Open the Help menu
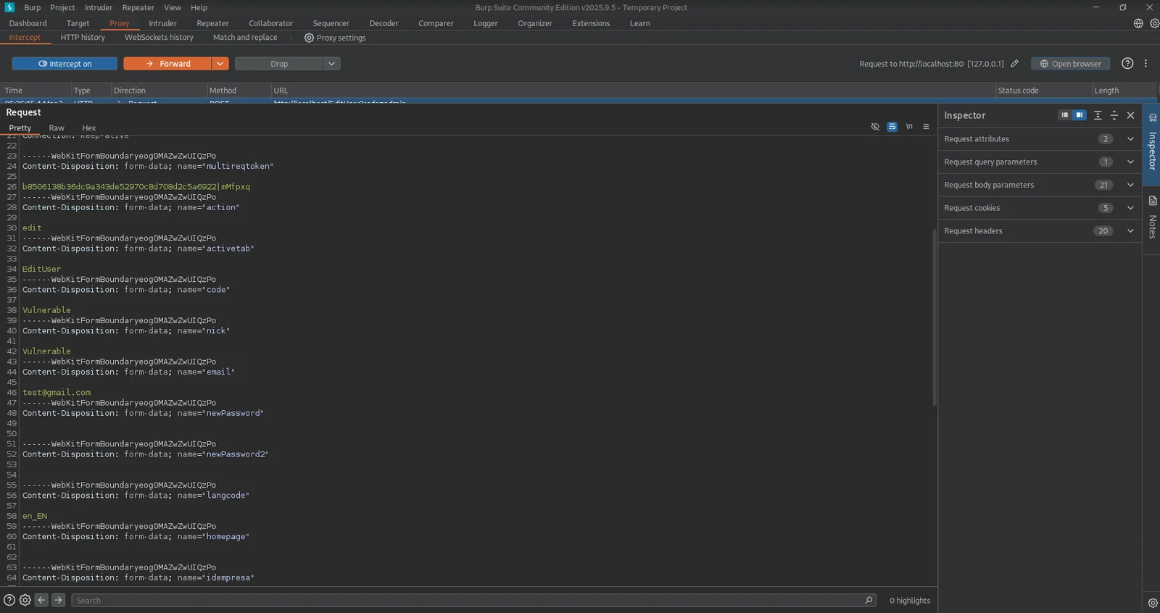The image size is (1160, 613). [x=199, y=7]
